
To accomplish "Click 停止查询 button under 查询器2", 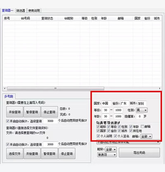I will [x=67, y=153].
